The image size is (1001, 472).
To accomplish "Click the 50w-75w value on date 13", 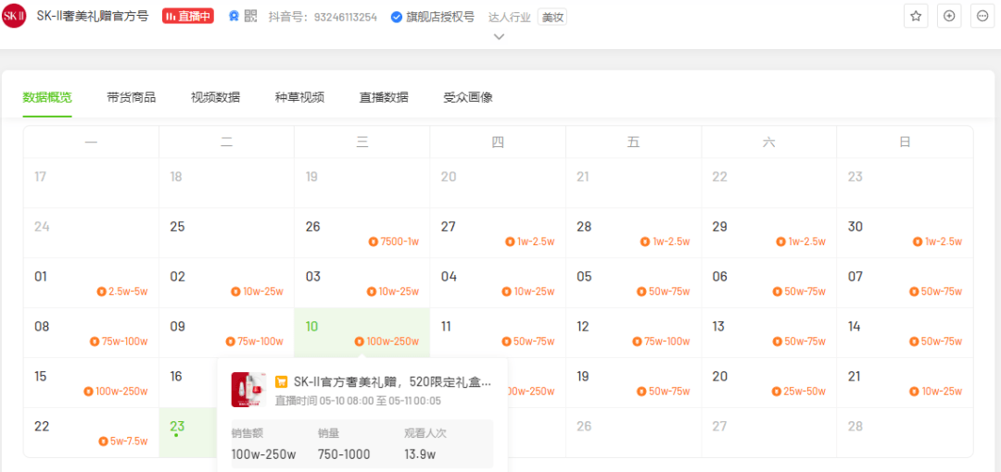I will (x=805, y=342).
